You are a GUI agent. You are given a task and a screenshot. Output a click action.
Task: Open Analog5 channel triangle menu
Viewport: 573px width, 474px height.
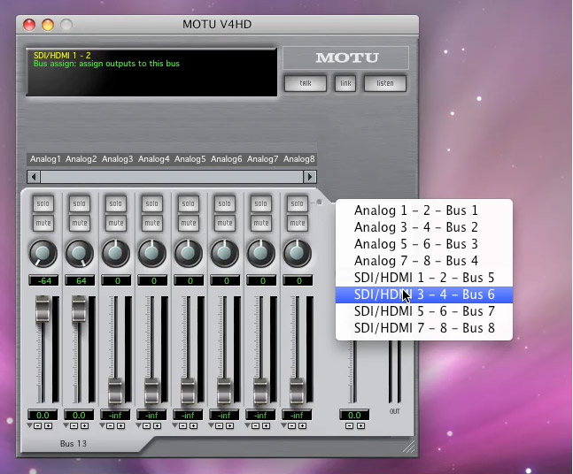175,425
